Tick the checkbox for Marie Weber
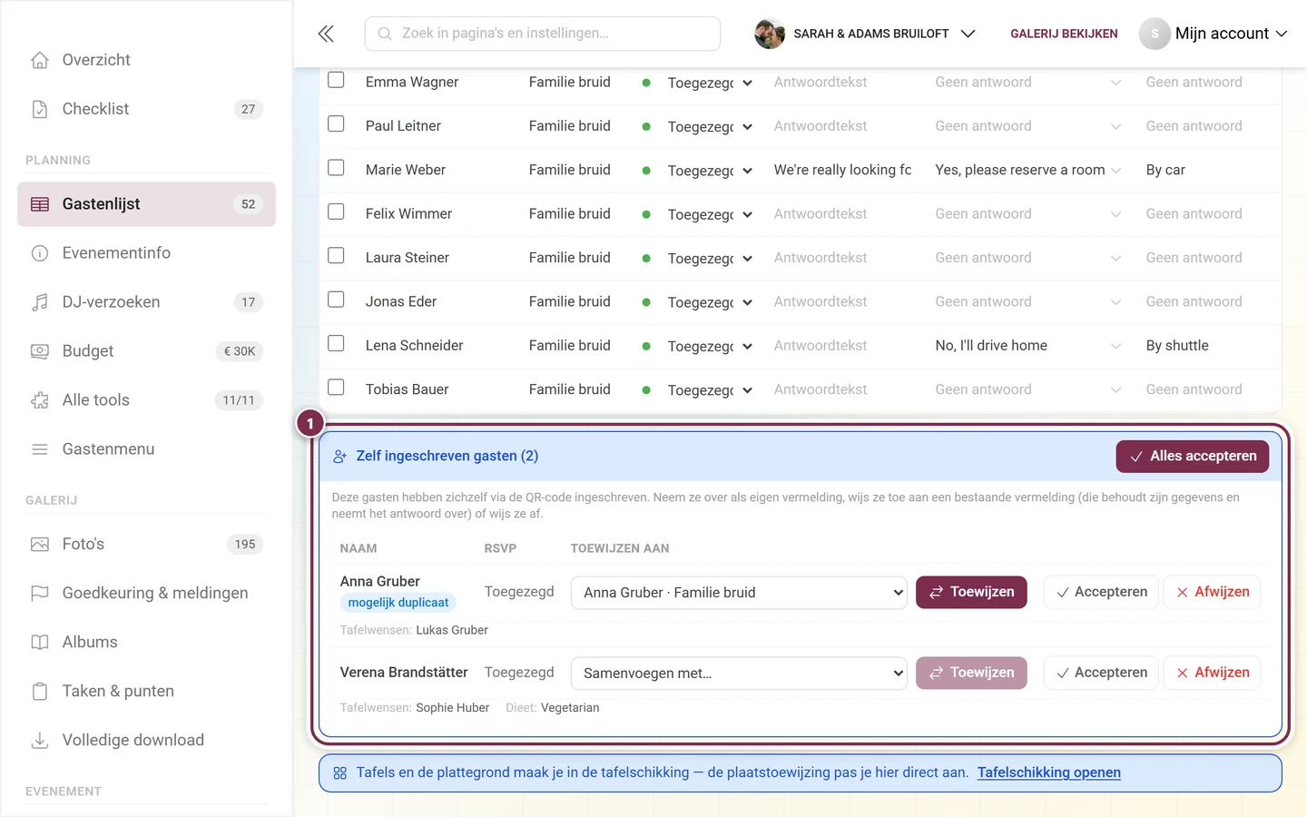The height and width of the screenshot is (817, 1307). coord(336,168)
